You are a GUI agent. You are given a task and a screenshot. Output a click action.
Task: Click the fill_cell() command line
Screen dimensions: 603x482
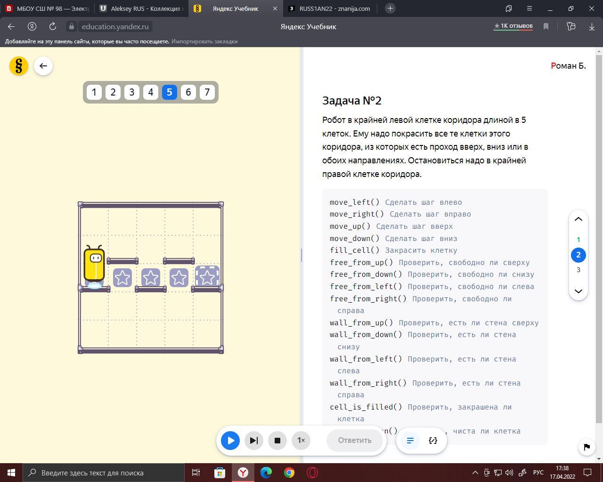(393, 250)
